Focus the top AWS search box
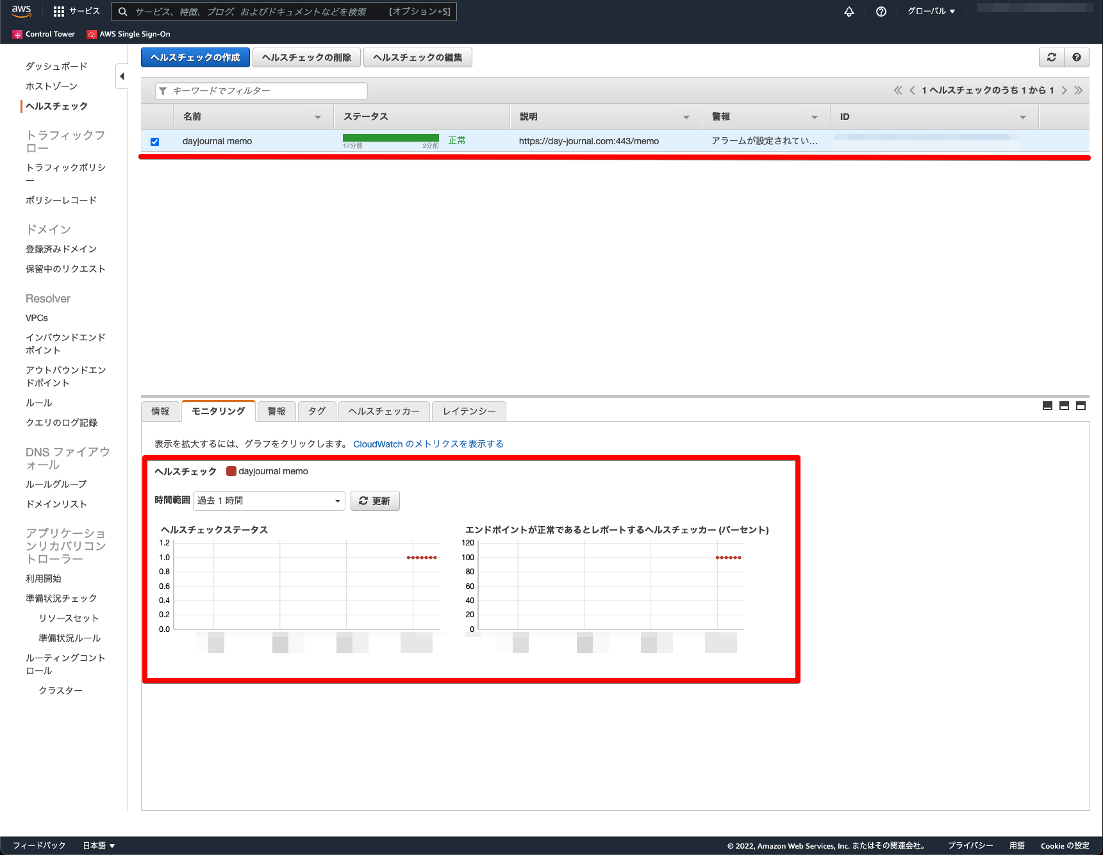The image size is (1103, 855). tap(284, 12)
